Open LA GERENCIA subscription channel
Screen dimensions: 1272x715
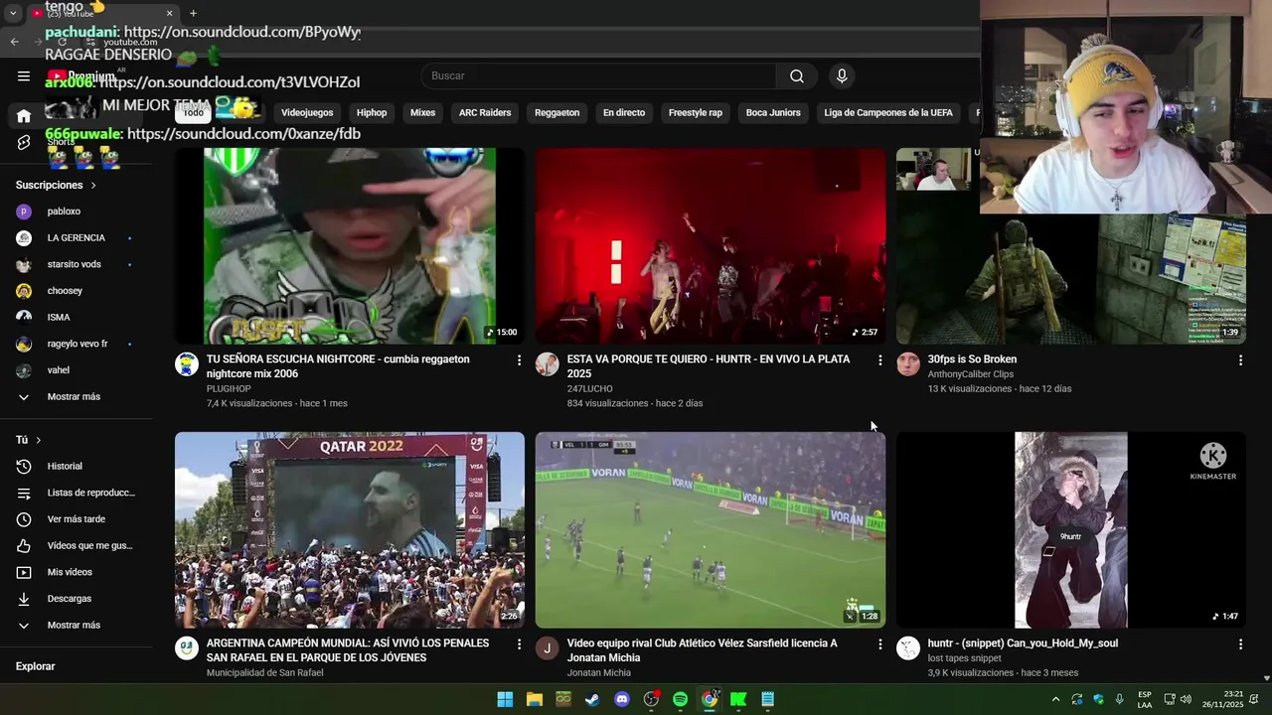[x=76, y=238]
